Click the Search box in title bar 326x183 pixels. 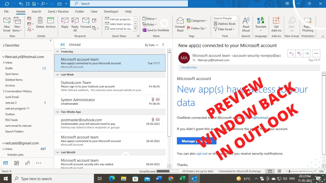point(129,4)
